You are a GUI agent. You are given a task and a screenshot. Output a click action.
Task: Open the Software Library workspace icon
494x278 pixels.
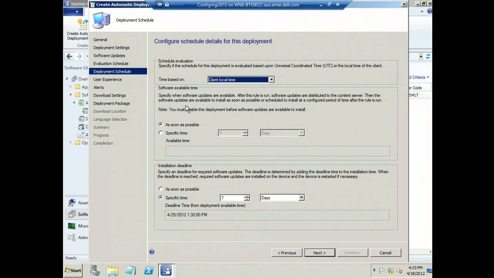click(x=72, y=214)
